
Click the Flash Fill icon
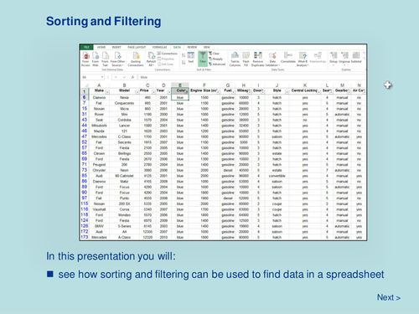coord(246,59)
